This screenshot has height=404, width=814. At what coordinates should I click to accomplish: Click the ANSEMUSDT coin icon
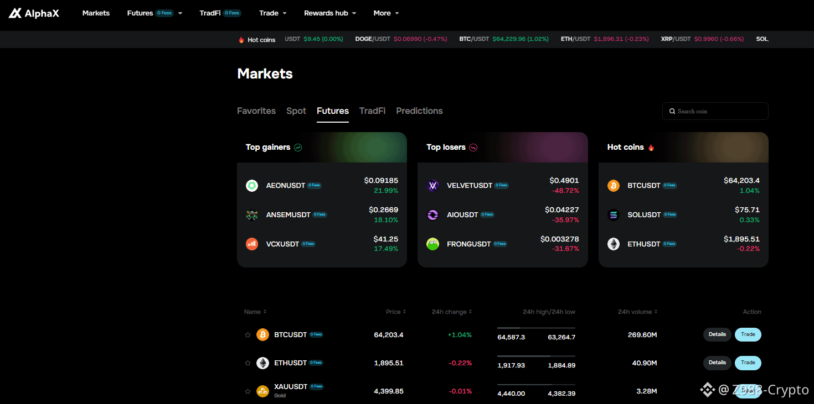[252, 215]
